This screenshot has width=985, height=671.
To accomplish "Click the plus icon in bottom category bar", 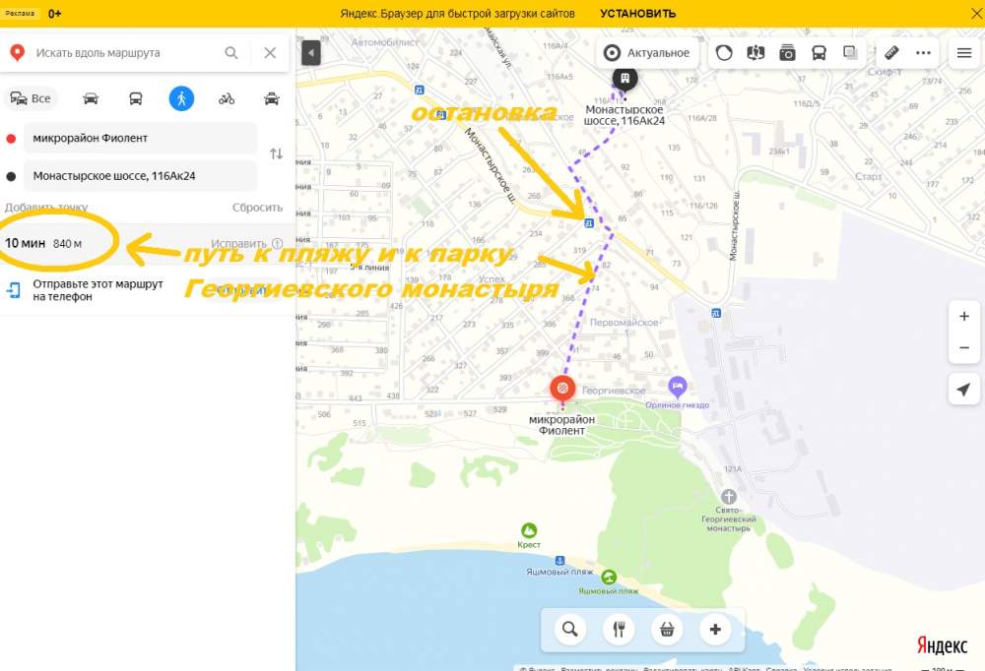I will [715, 629].
